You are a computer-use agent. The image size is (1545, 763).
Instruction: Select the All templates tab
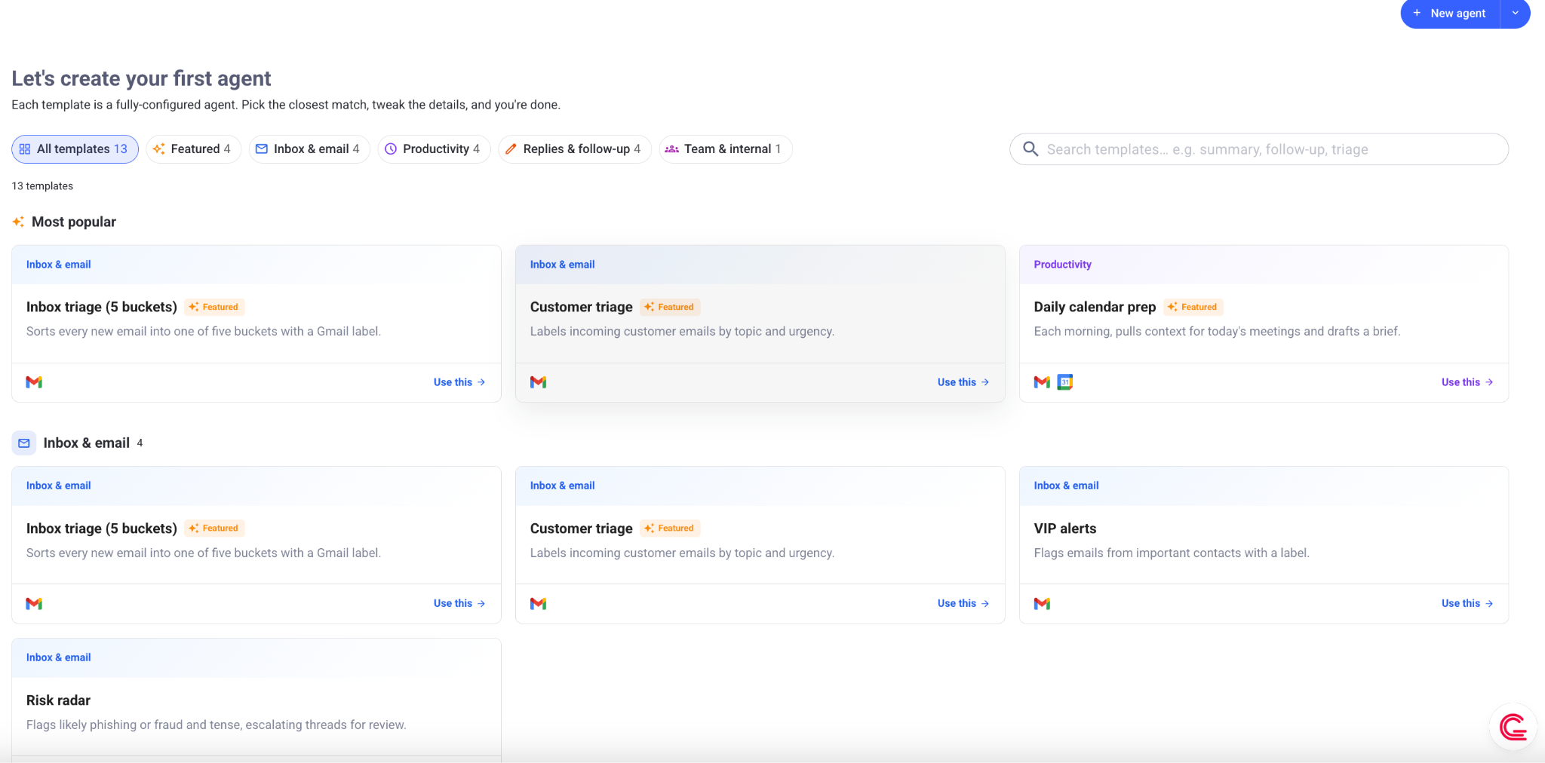pyautogui.click(x=75, y=149)
